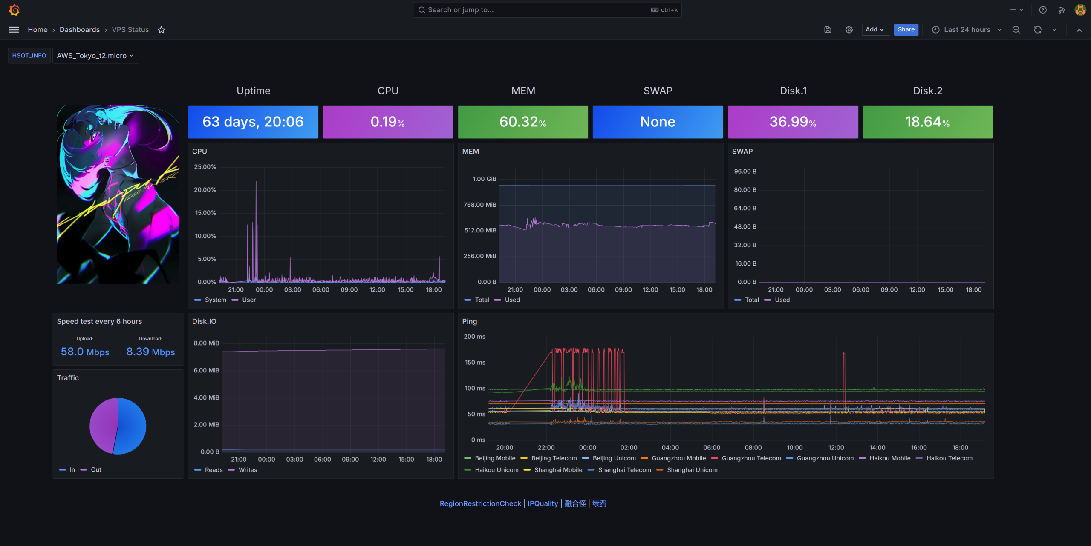Screen dimensions: 1091x546
Task: Open the sidebar hamburger menu
Action: 14,30
